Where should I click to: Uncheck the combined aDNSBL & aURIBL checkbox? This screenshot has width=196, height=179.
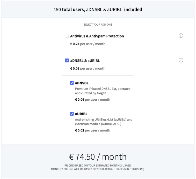(x=67, y=61)
